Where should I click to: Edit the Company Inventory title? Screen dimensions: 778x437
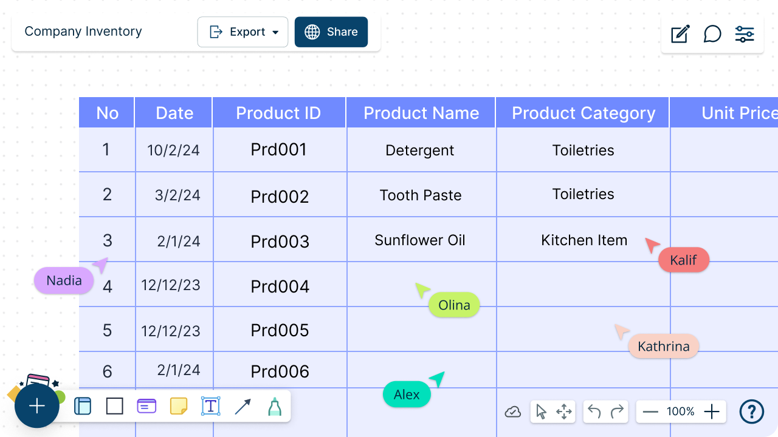click(x=83, y=31)
